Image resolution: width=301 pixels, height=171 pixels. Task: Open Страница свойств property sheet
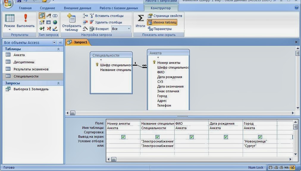pos(165,16)
